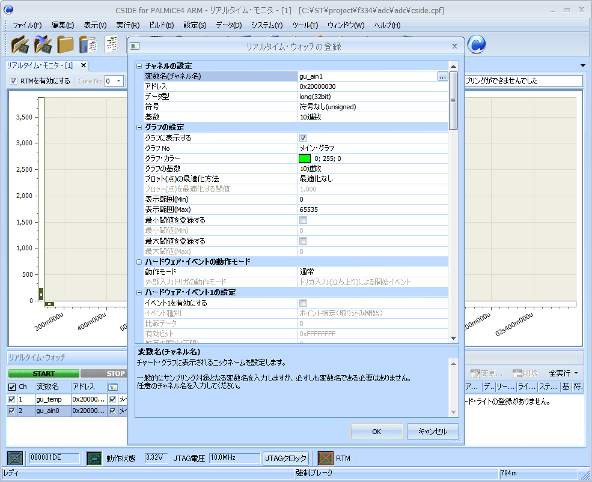Close the リアルタイム・ウォッチの登録 dialog
Viewport: 592px width, 482px height.
click(454, 46)
